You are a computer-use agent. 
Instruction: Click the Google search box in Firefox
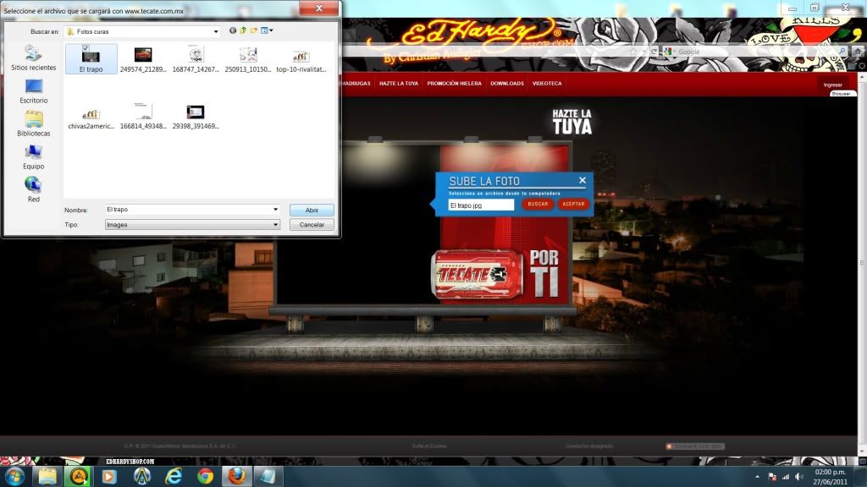click(756, 52)
